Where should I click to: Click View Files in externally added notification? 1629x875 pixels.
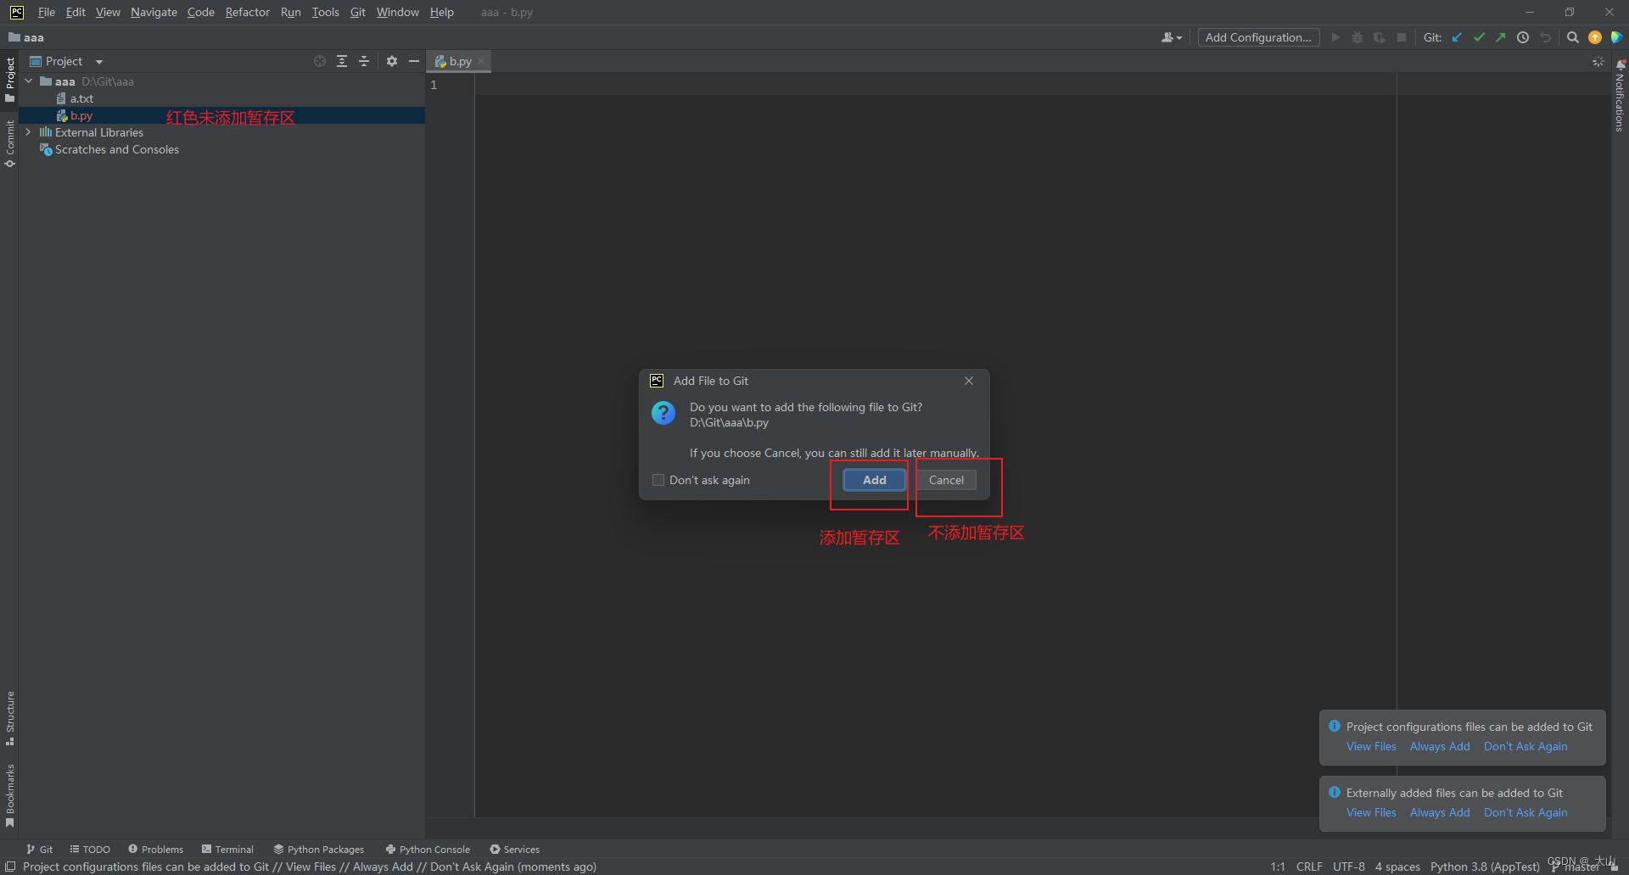point(1371,812)
